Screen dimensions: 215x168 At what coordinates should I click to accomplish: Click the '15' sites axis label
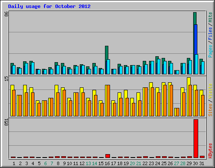tap(6, 79)
